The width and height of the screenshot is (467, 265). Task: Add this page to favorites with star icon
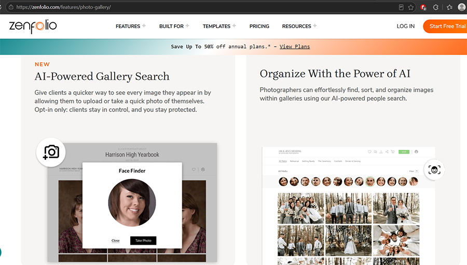click(411, 7)
